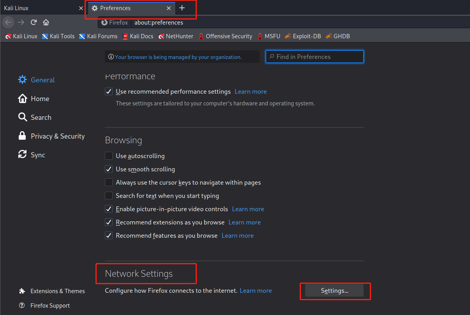Open Learn more beside performance settings
Image resolution: width=470 pixels, height=315 pixels.
(x=251, y=92)
